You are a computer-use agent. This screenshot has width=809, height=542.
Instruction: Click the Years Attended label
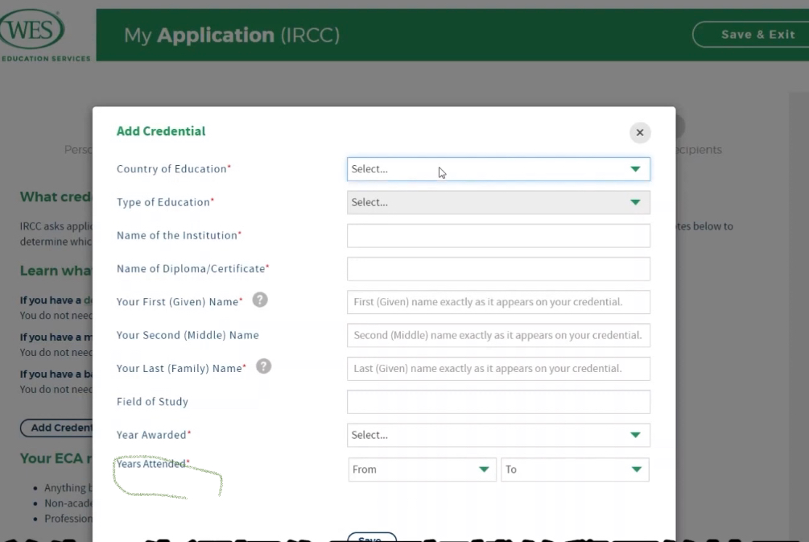(x=153, y=464)
